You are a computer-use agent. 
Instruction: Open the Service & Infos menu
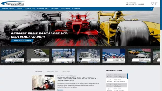(8, 9)
